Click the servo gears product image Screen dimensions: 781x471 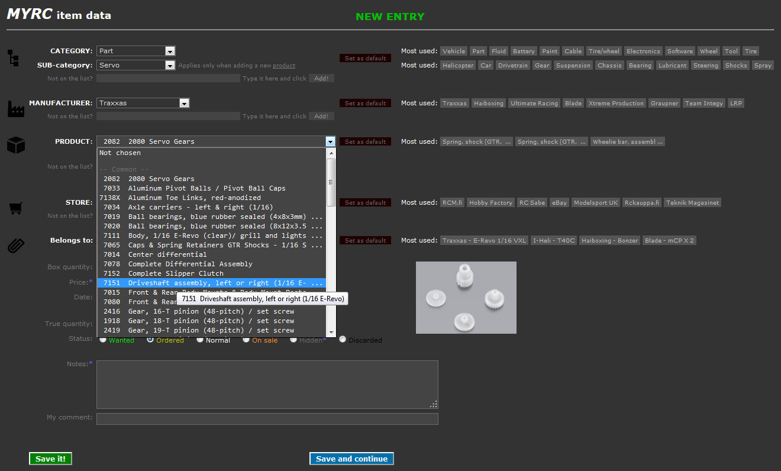pos(466,297)
